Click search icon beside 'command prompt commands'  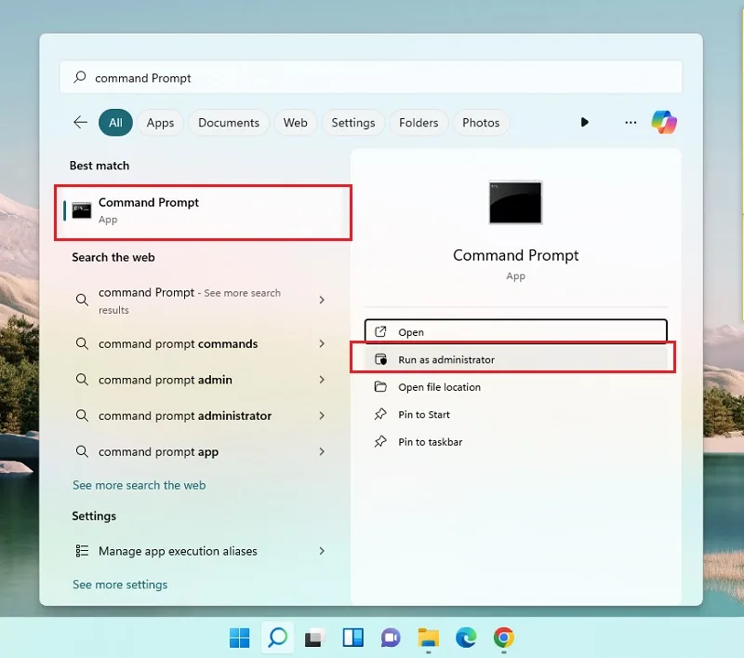pyautogui.click(x=82, y=343)
